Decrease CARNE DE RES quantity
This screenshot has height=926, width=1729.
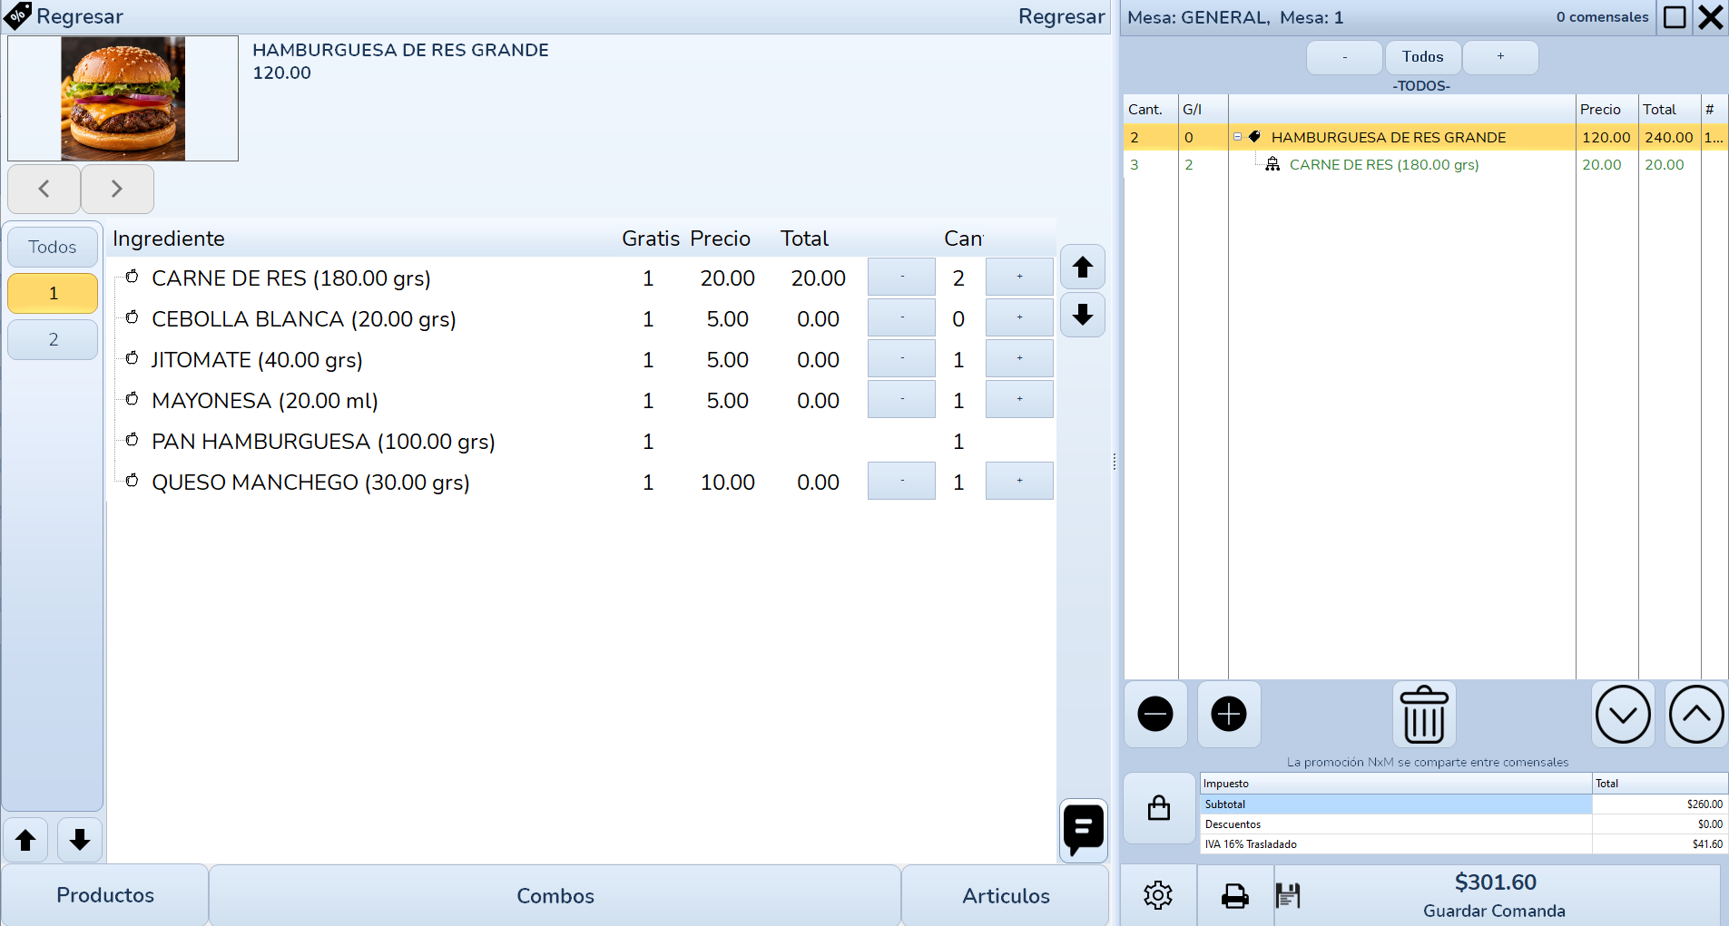click(901, 277)
